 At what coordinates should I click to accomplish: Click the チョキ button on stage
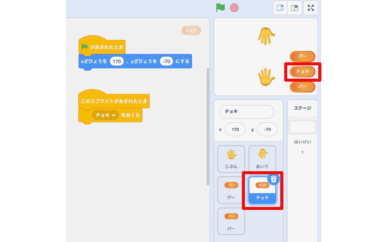[x=302, y=72]
